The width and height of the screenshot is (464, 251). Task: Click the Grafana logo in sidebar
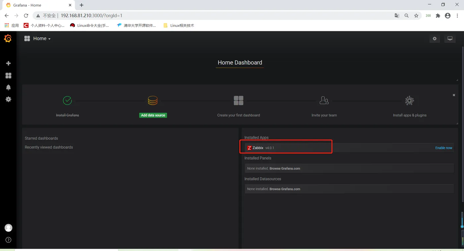click(8, 38)
